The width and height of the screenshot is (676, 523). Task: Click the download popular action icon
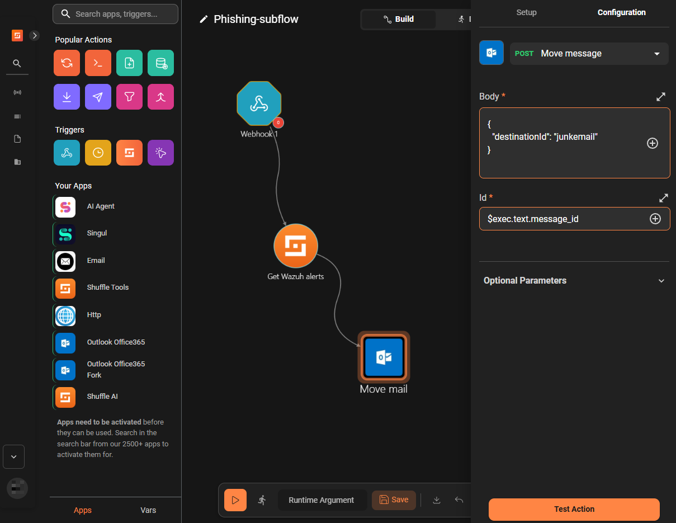(67, 97)
